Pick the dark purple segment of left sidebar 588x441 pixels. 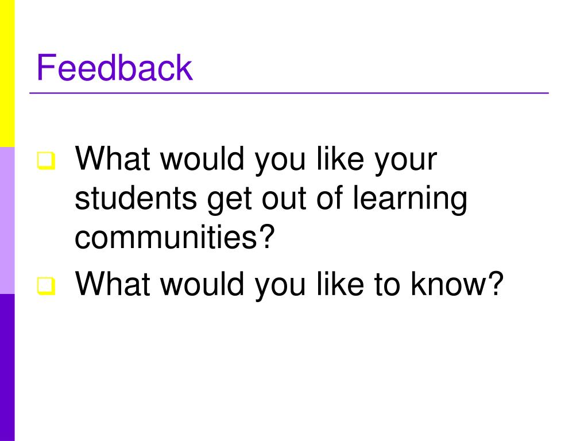click(7, 367)
